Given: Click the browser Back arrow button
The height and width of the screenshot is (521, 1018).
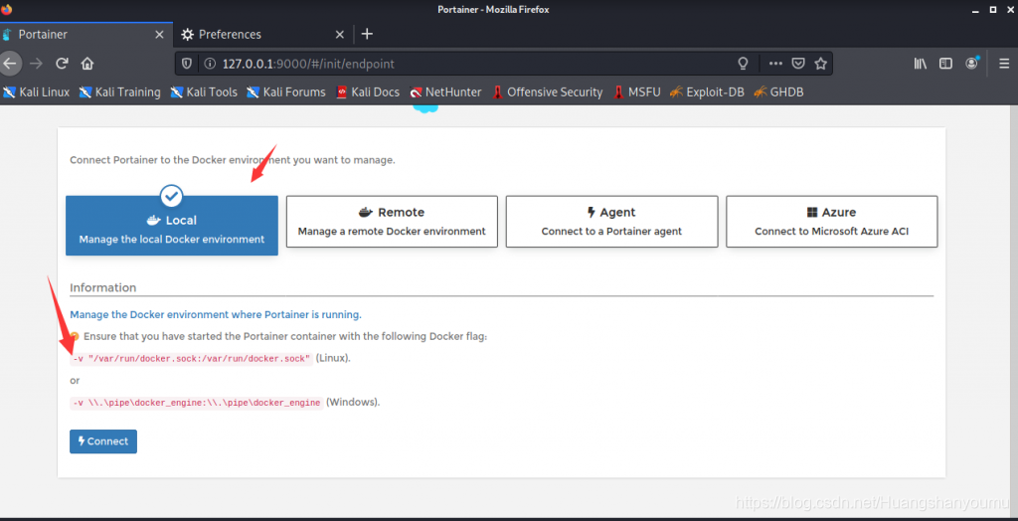Looking at the screenshot, I should click(x=10, y=64).
